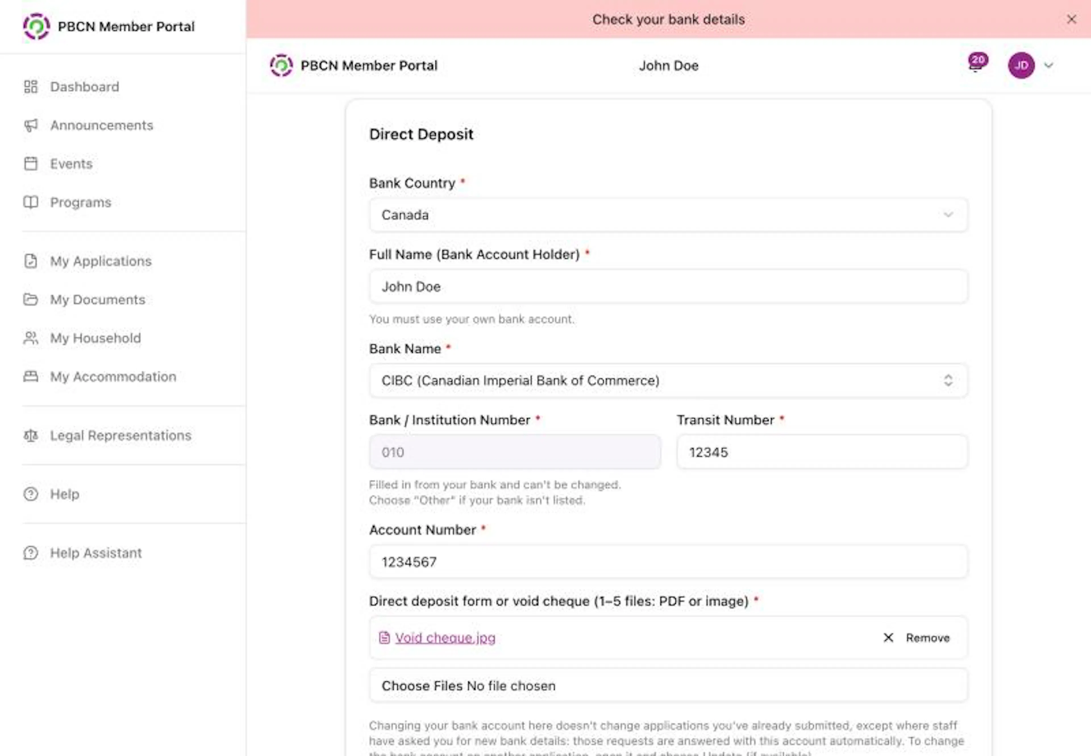Open Help Assistant in the sidebar
Screen dimensions: 1091x756
click(x=96, y=553)
